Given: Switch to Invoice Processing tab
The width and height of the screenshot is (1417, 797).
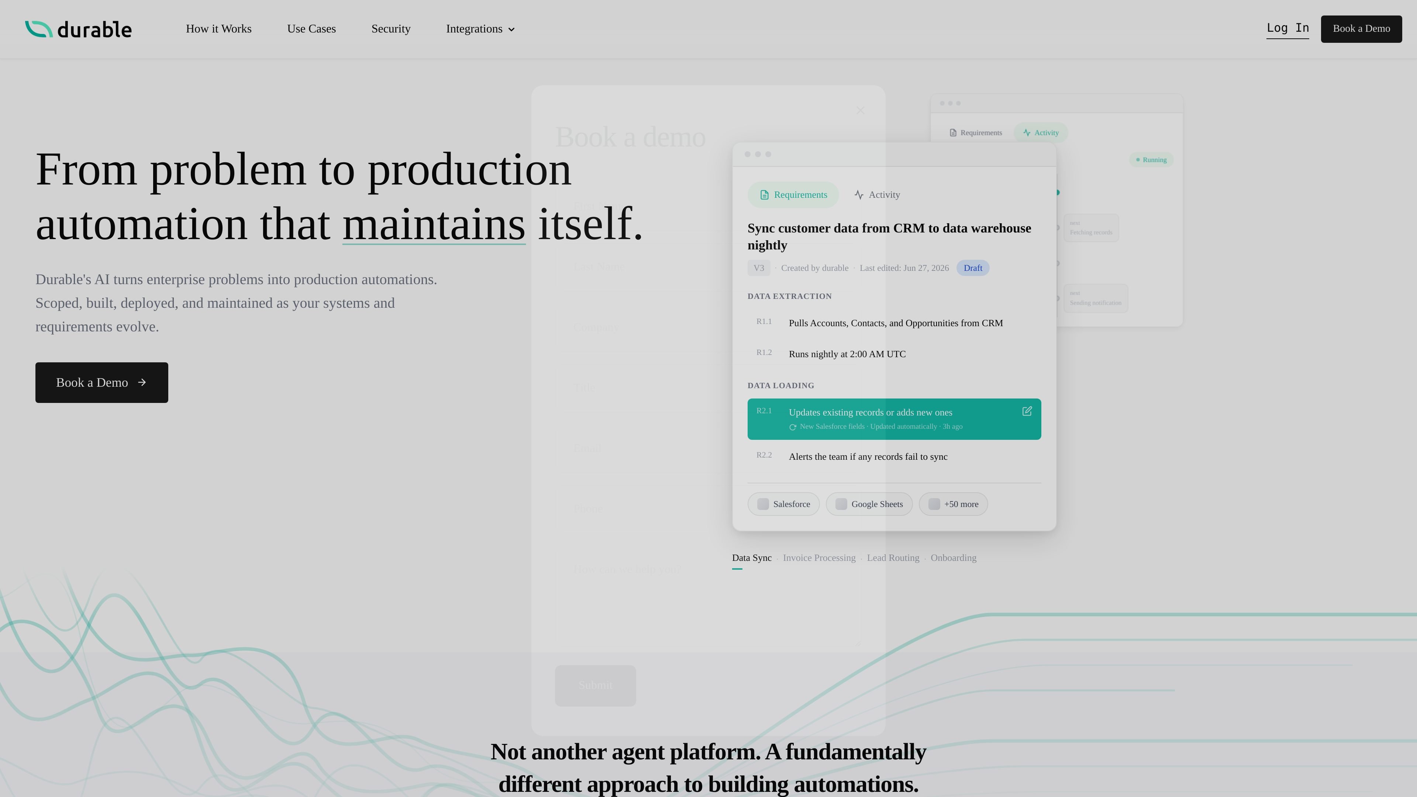Looking at the screenshot, I should [819, 558].
